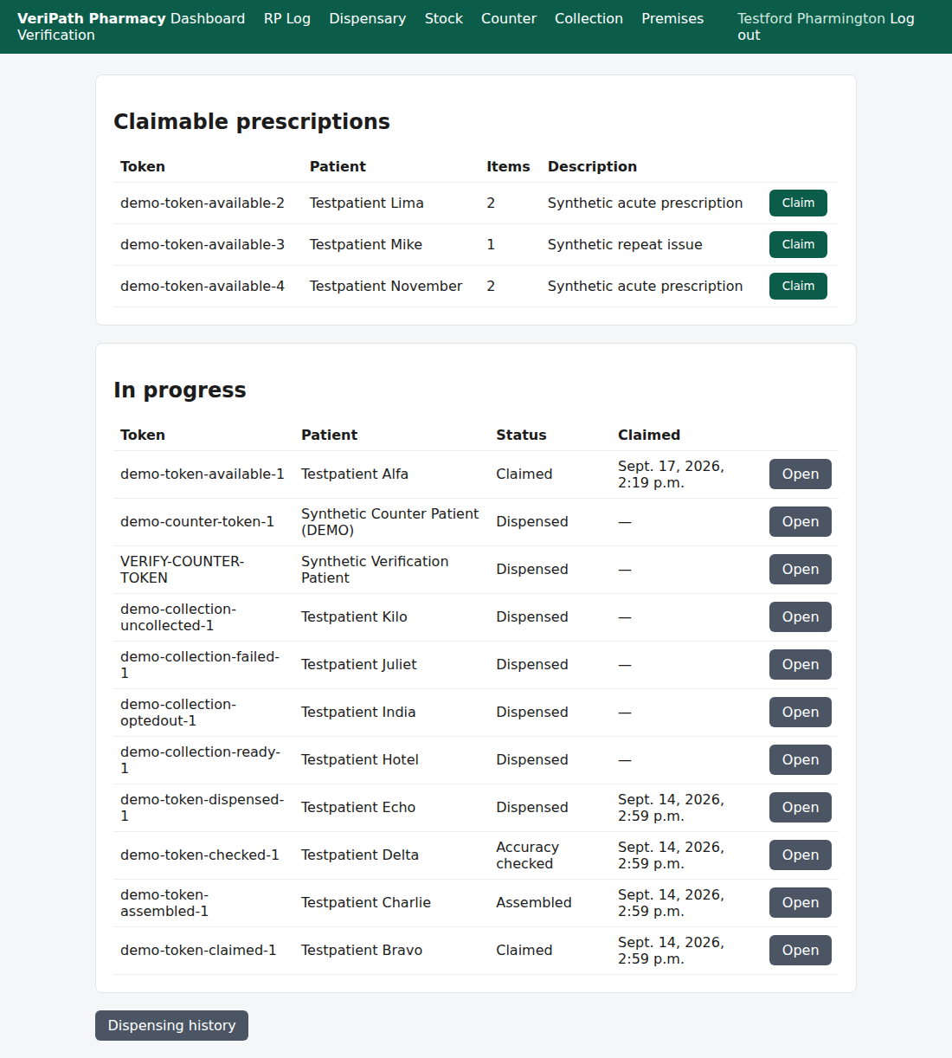
Task: Go to the Dashboard page
Action: (x=208, y=18)
